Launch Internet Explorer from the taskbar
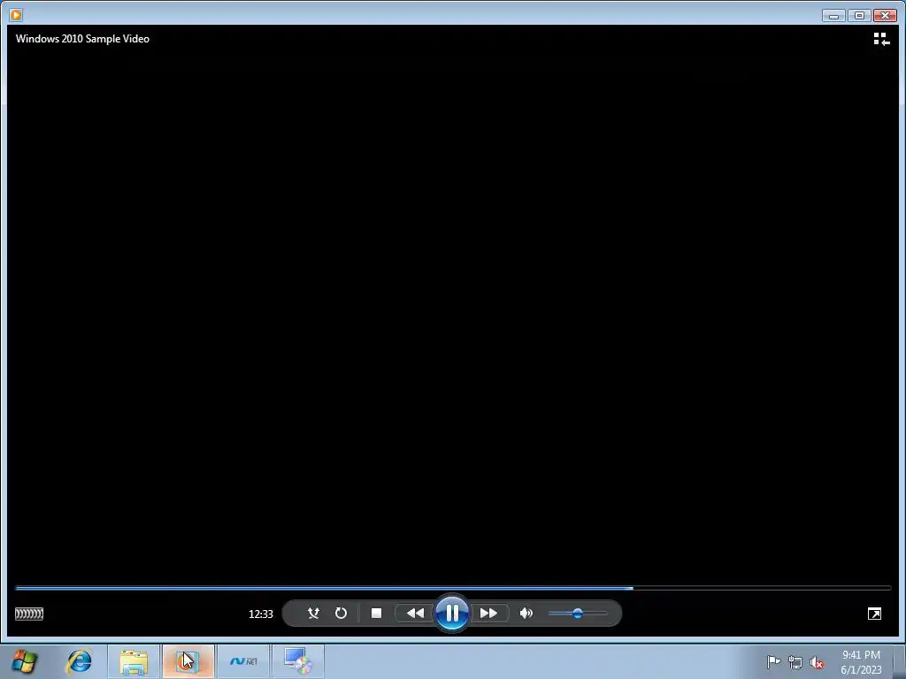Screen dimensions: 906x679 pos(79,661)
